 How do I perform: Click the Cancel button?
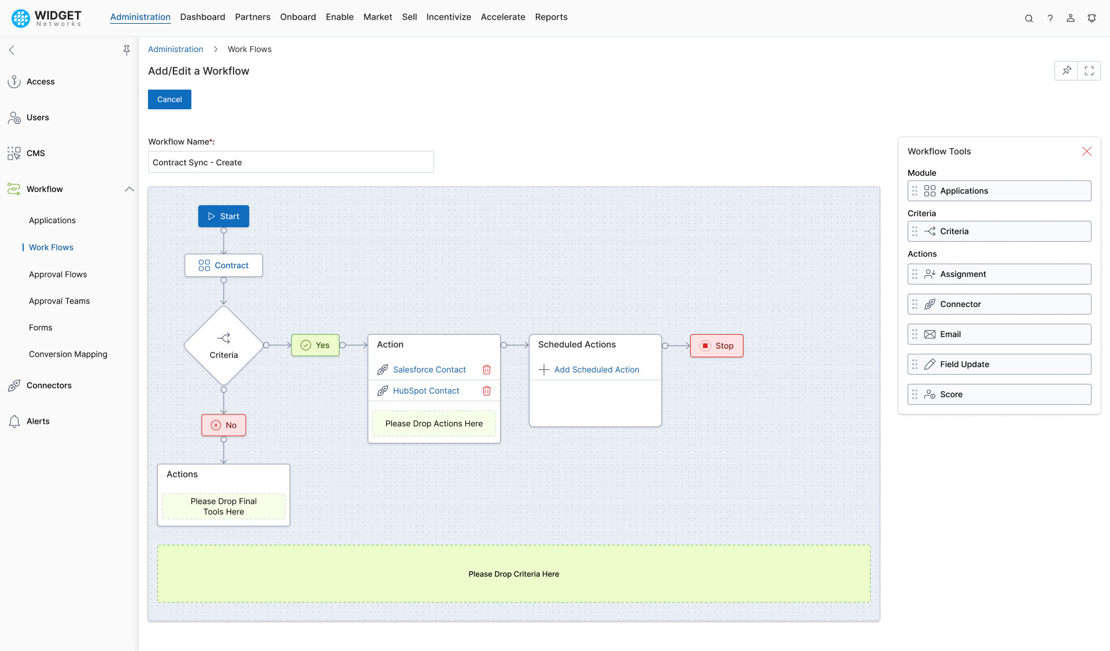pos(169,99)
